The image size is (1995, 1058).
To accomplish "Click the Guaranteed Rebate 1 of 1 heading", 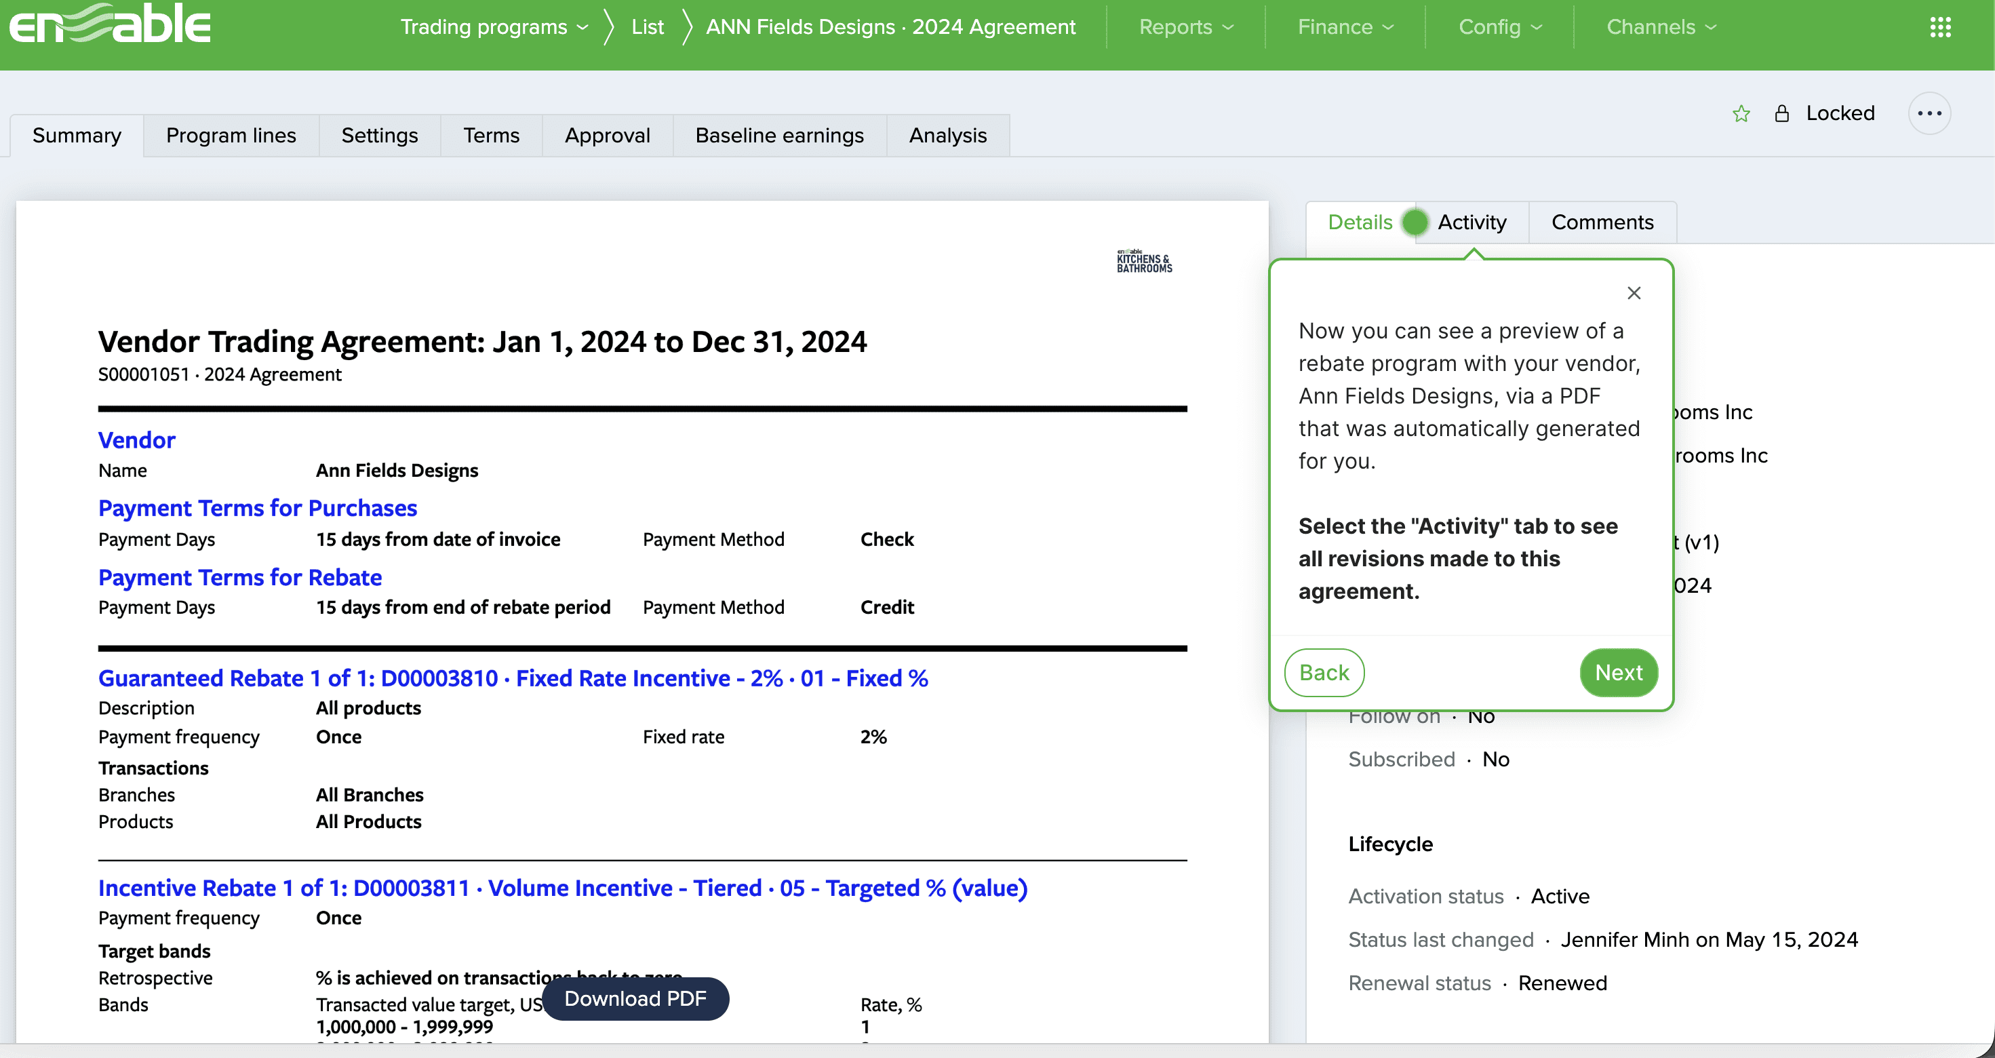I will point(513,678).
